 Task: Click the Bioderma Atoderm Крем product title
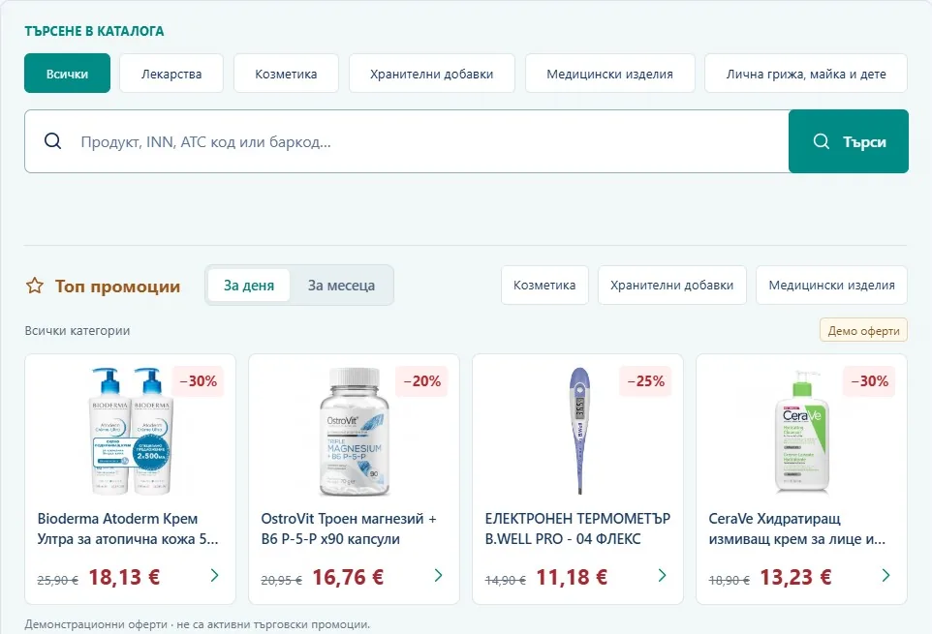click(128, 528)
